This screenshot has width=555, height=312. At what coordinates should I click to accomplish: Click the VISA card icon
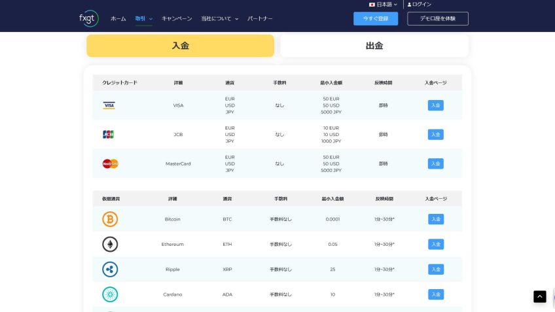click(x=109, y=105)
